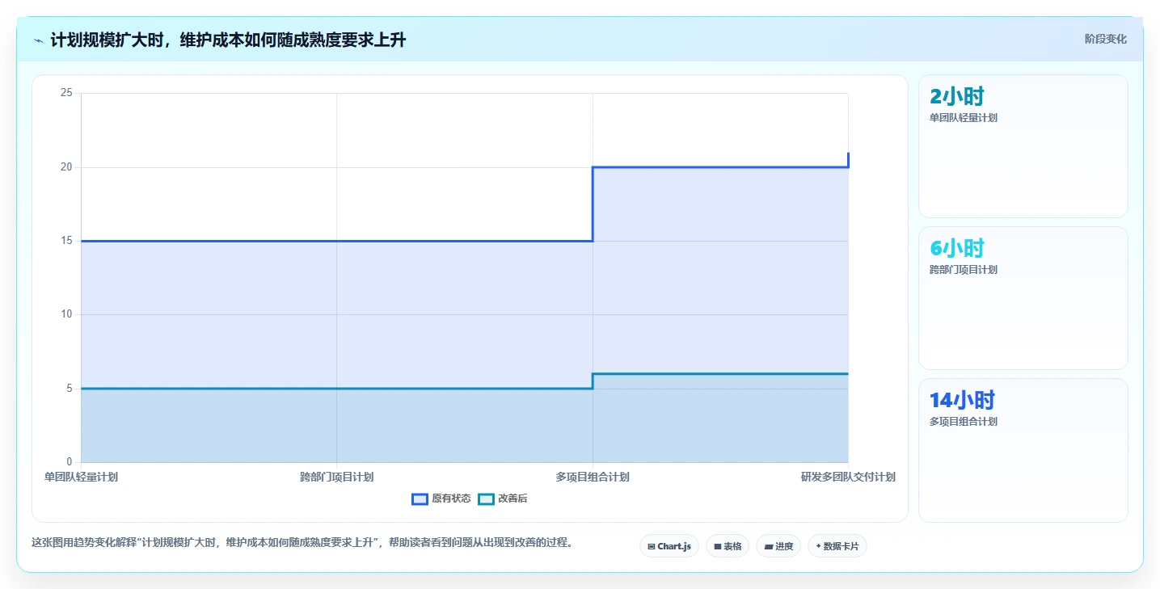
Task: Toggle the 原有状态 legend item
Action: click(441, 499)
